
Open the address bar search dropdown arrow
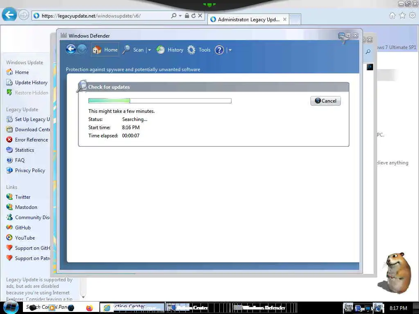coord(180,16)
